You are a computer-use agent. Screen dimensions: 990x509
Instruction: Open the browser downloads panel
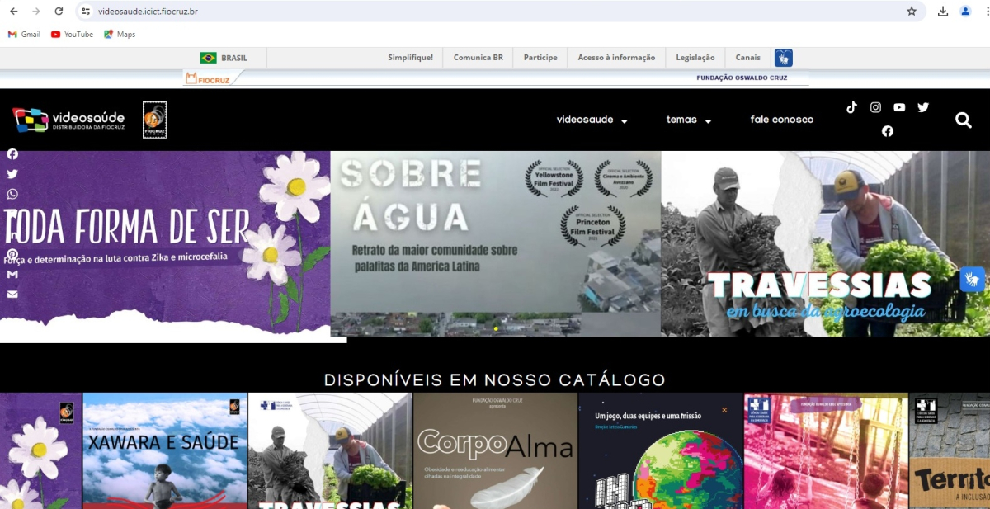click(943, 12)
